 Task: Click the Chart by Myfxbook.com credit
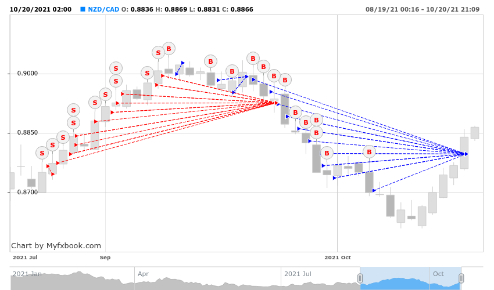[x=56, y=246]
